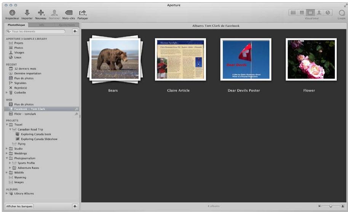The width and height of the screenshot is (348, 212).
Task: Open the Flower album thumbnail
Action: click(311, 60)
